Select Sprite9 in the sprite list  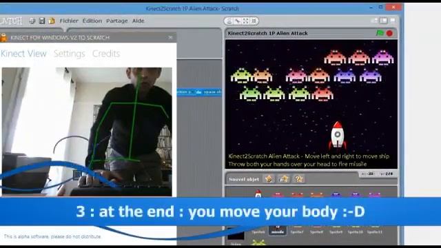336,230
